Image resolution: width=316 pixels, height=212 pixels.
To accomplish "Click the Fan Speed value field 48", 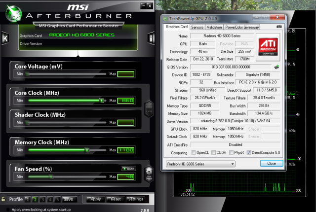I will 126,177.
